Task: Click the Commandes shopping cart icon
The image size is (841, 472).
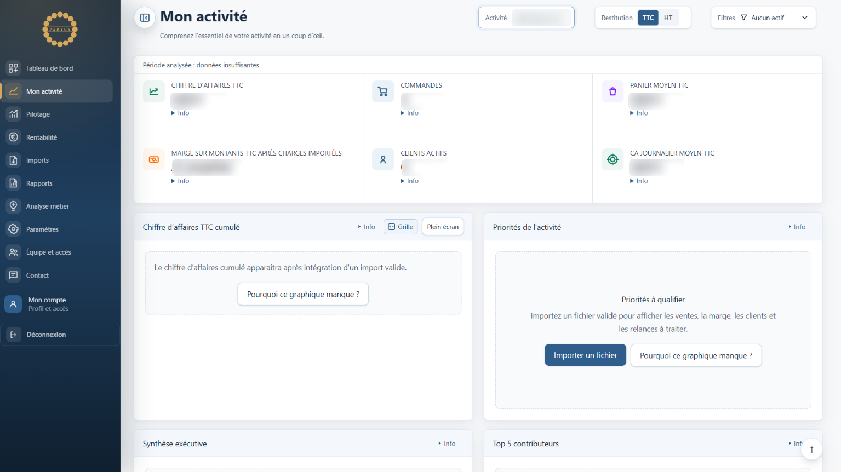Action: (x=383, y=91)
